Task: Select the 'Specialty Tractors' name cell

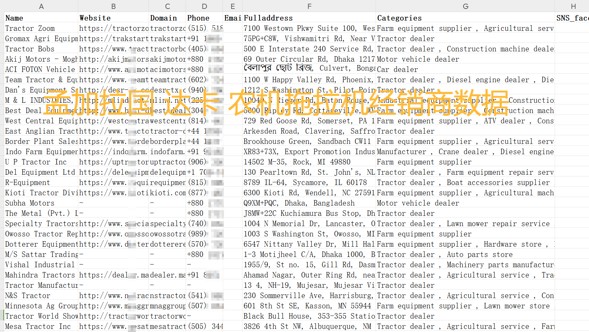Action: (x=41, y=223)
